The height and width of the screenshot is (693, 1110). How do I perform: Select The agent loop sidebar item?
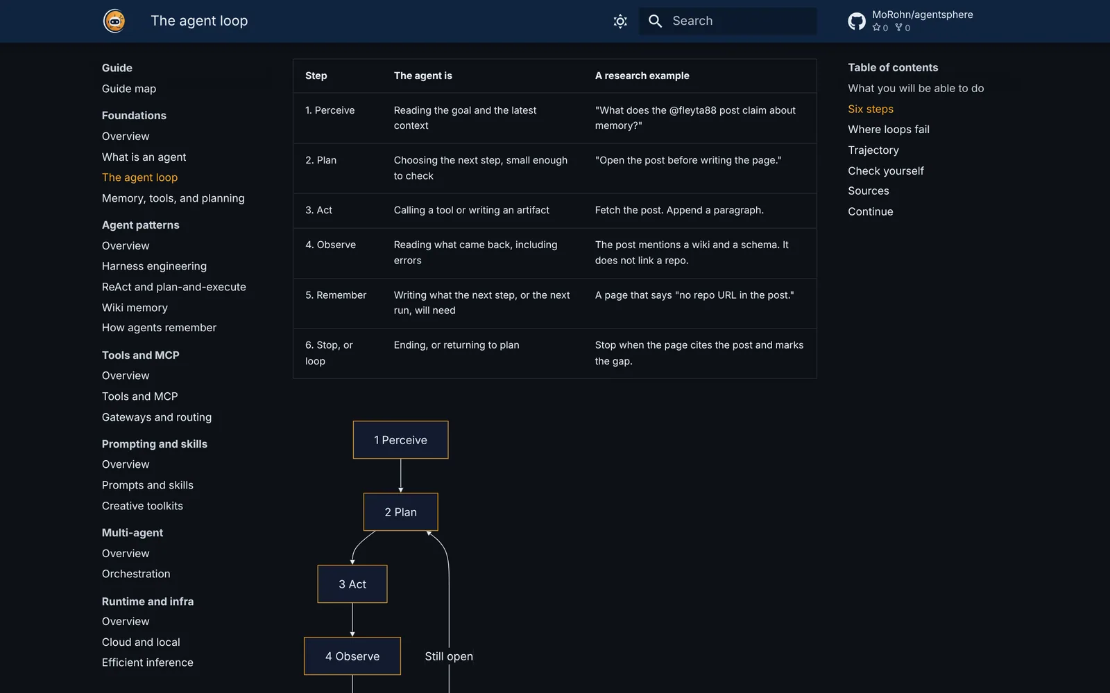click(139, 177)
